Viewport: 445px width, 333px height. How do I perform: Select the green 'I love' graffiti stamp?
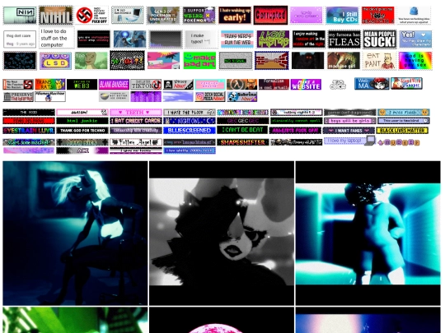(273, 39)
